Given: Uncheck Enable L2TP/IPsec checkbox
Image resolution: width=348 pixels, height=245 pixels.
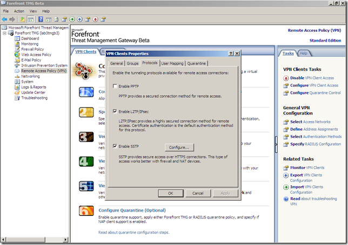Looking at the screenshot, I should [115, 111].
